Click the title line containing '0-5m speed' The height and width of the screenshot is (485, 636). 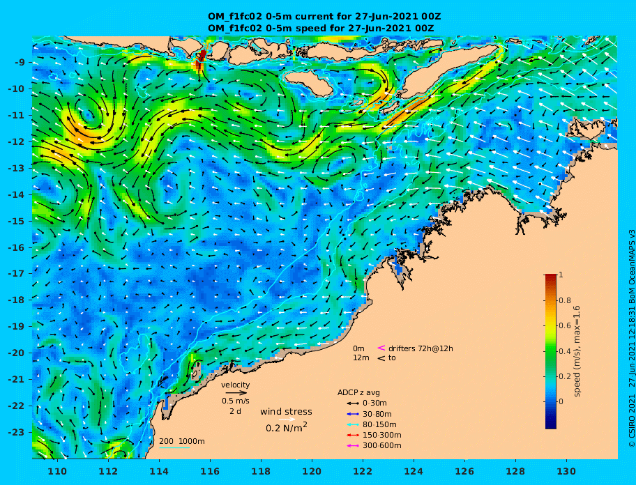[321, 29]
